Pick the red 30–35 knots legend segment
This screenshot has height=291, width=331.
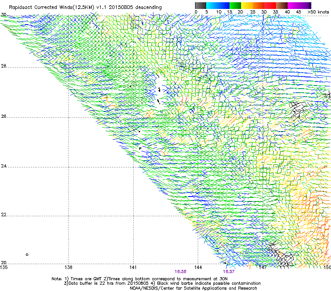point(270,5)
